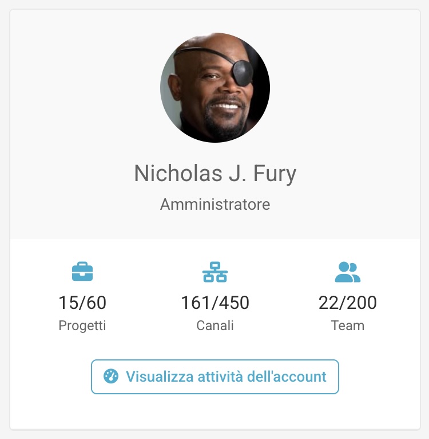Open the round profile avatar photo

point(215,88)
